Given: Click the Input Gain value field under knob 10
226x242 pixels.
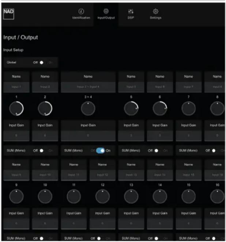Looking at the screenshot, I should coord(45,224).
